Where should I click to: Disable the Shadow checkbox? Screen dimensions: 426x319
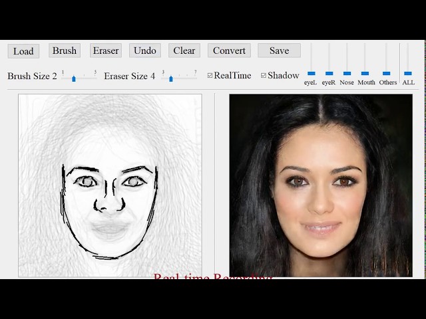264,75
